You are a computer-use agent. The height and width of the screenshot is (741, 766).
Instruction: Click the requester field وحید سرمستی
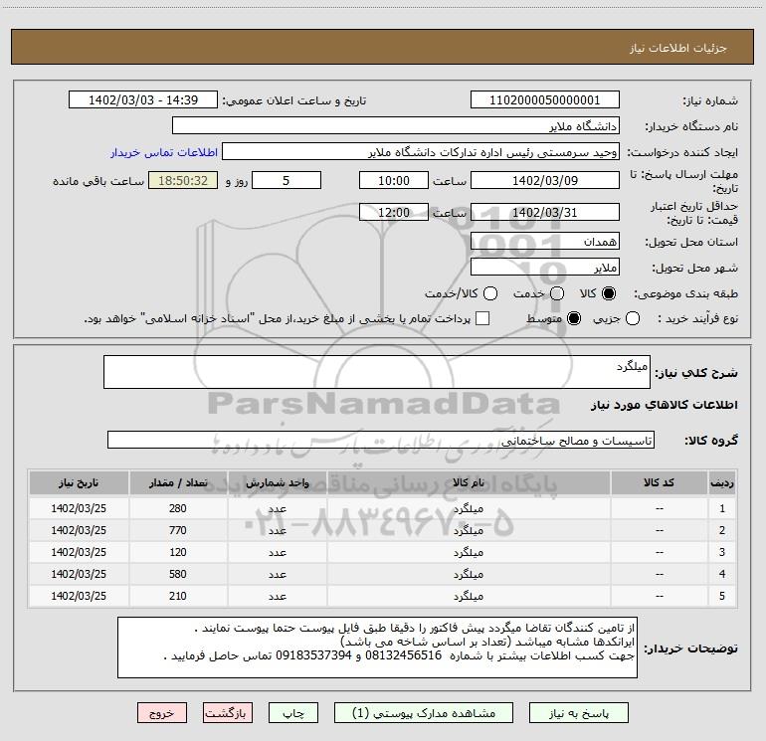coord(421,152)
